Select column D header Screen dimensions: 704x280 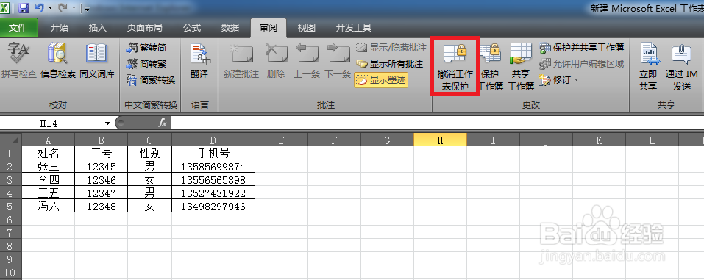[x=213, y=140]
